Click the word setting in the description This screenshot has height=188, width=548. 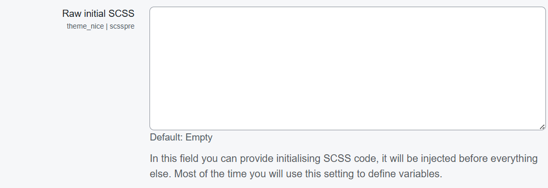[333, 174]
